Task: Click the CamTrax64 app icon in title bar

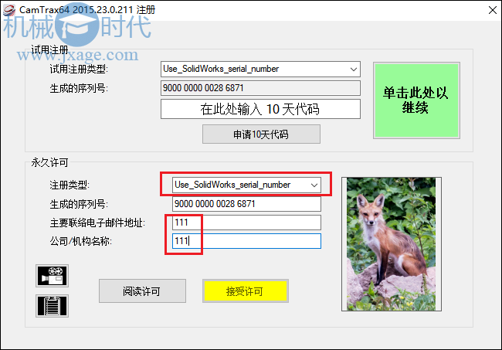Action: 9,10
